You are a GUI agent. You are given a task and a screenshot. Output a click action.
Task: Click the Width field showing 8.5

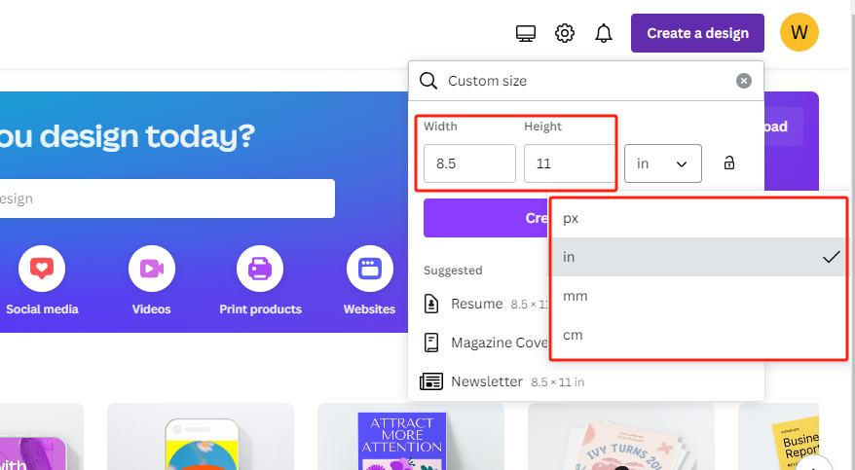469,163
